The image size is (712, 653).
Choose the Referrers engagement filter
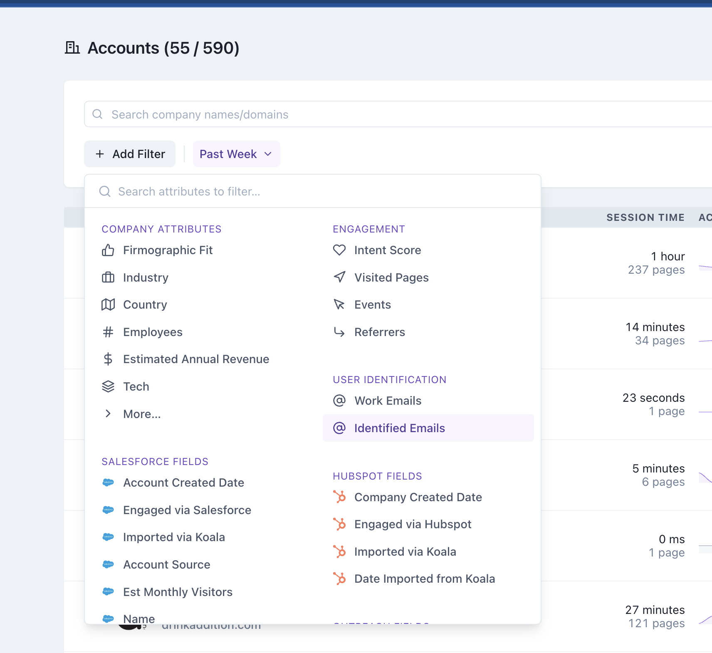[379, 332]
